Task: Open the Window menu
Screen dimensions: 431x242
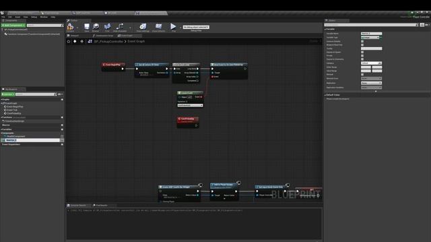Action: [x=44, y=17]
